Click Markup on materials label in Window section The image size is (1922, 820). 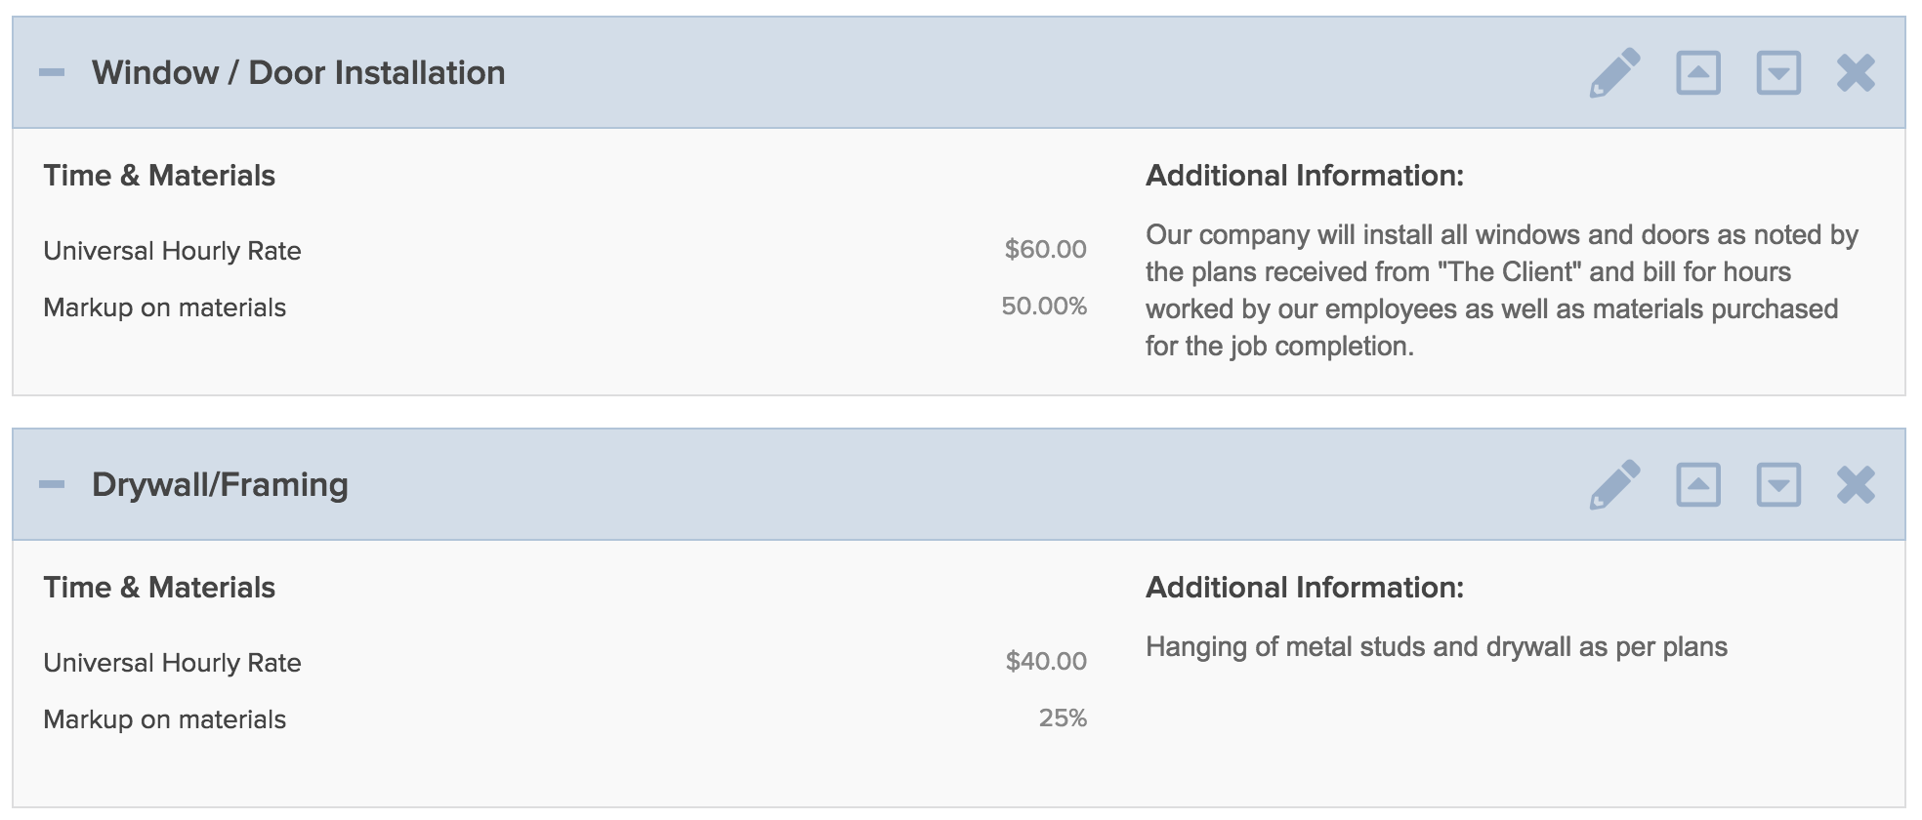coord(164,307)
